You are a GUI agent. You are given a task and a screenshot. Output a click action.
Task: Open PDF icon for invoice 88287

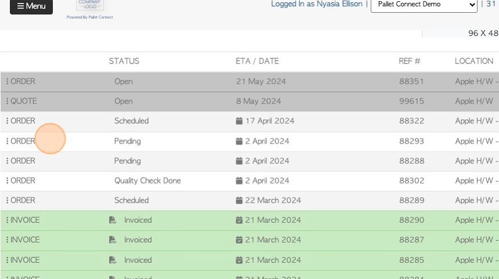[x=113, y=240]
